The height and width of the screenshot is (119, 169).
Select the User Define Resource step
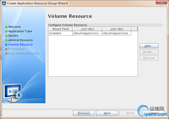coord(24,53)
